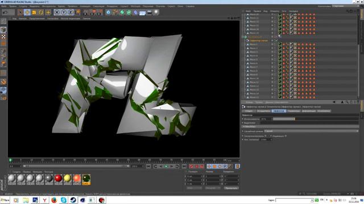Viewport: 364px width, 204px height.
Task: Open the Случайный режим dropdown
Action: point(312,131)
